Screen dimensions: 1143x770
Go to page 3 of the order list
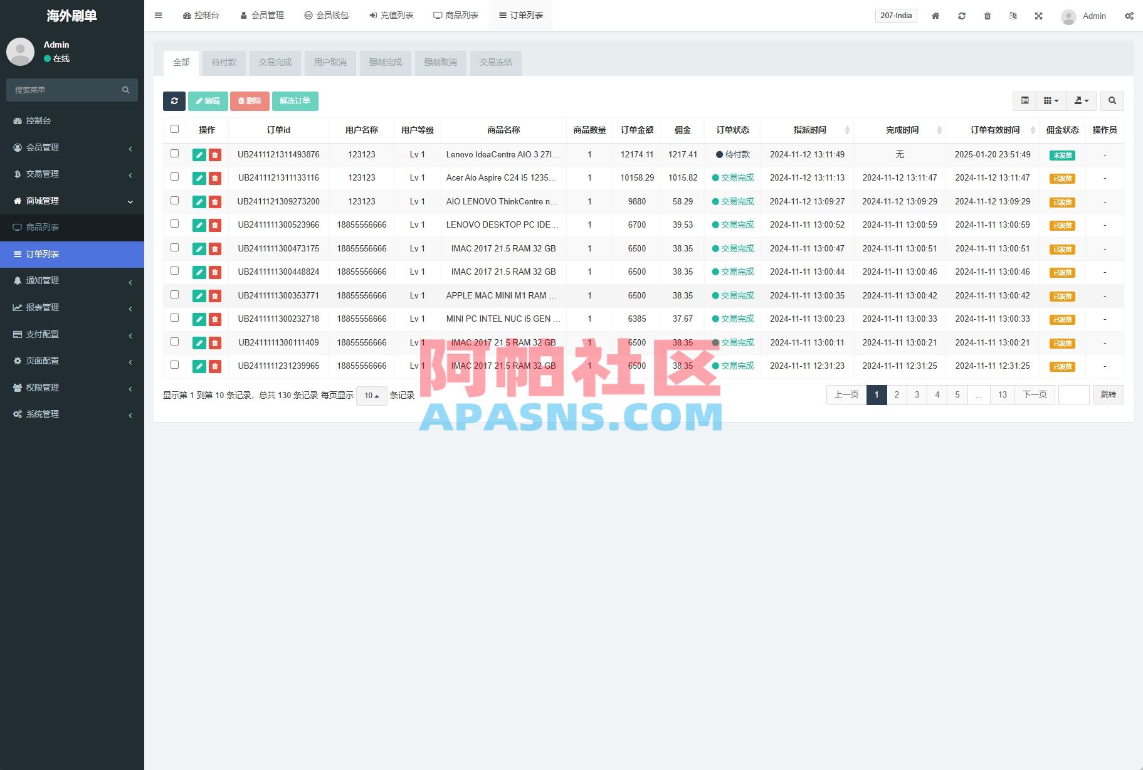tap(917, 394)
